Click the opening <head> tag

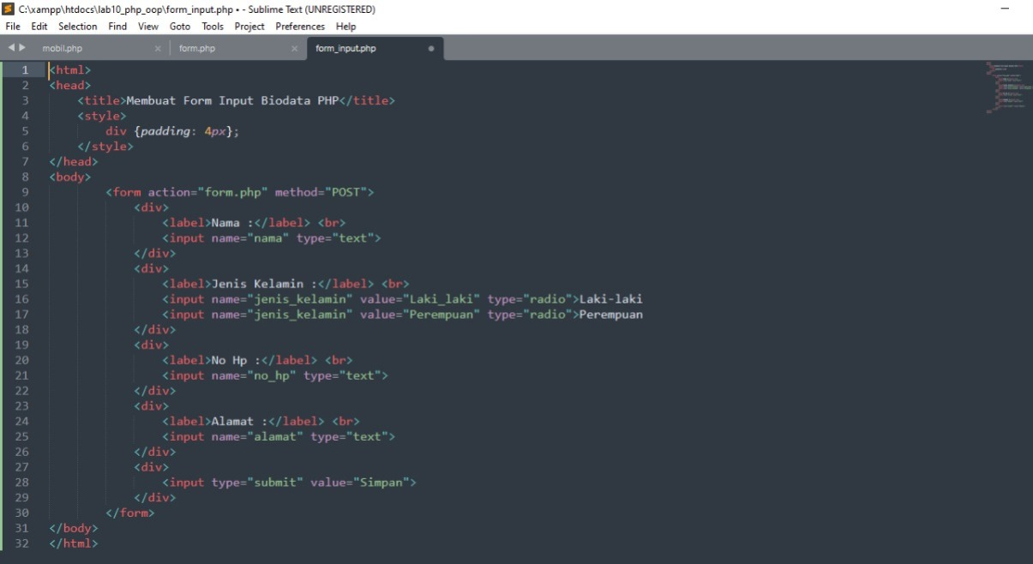pos(70,86)
